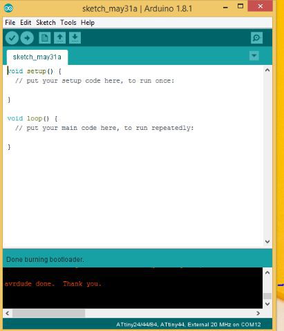Click the 'void setup() {' line
The image size is (284, 331).
[x=35, y=71]
